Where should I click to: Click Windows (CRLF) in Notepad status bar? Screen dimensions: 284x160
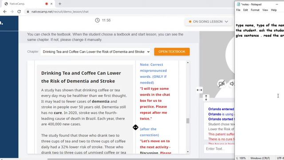click(260, 158)
